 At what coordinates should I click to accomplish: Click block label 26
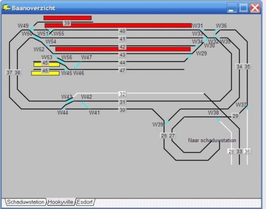click(164, 136)
